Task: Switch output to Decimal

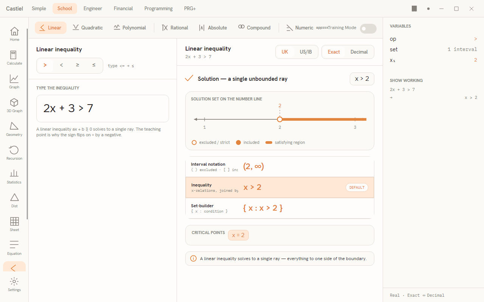Action: click(x=359, y=52)
